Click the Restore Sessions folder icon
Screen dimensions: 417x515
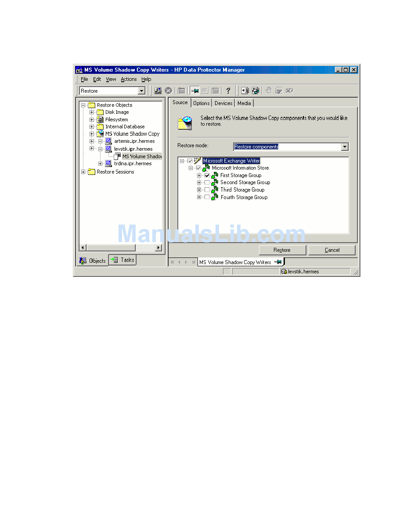(x=92, y=172)
